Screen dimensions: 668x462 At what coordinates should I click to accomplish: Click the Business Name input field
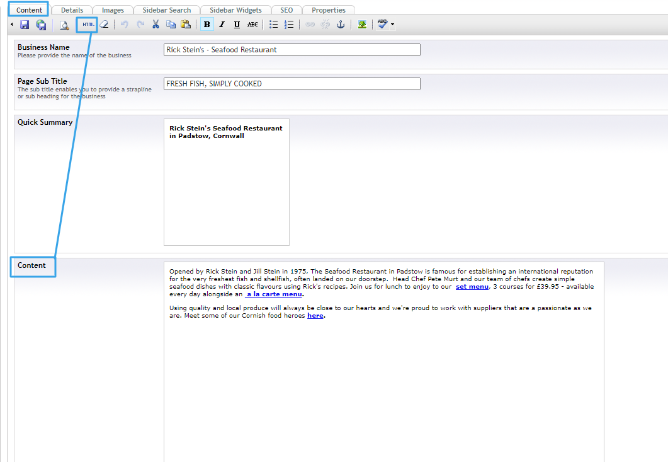tap(292, 50)
